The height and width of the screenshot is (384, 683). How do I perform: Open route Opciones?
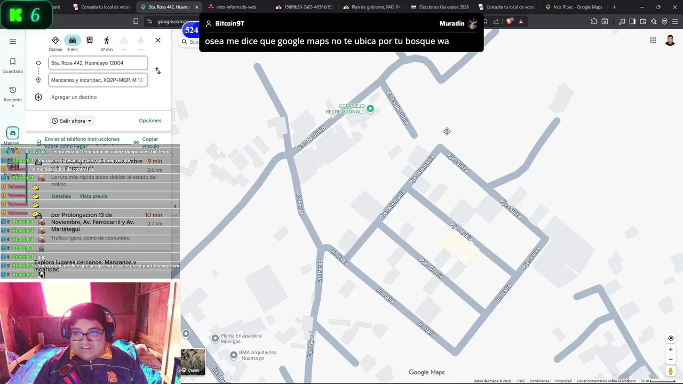pos(150,121)
